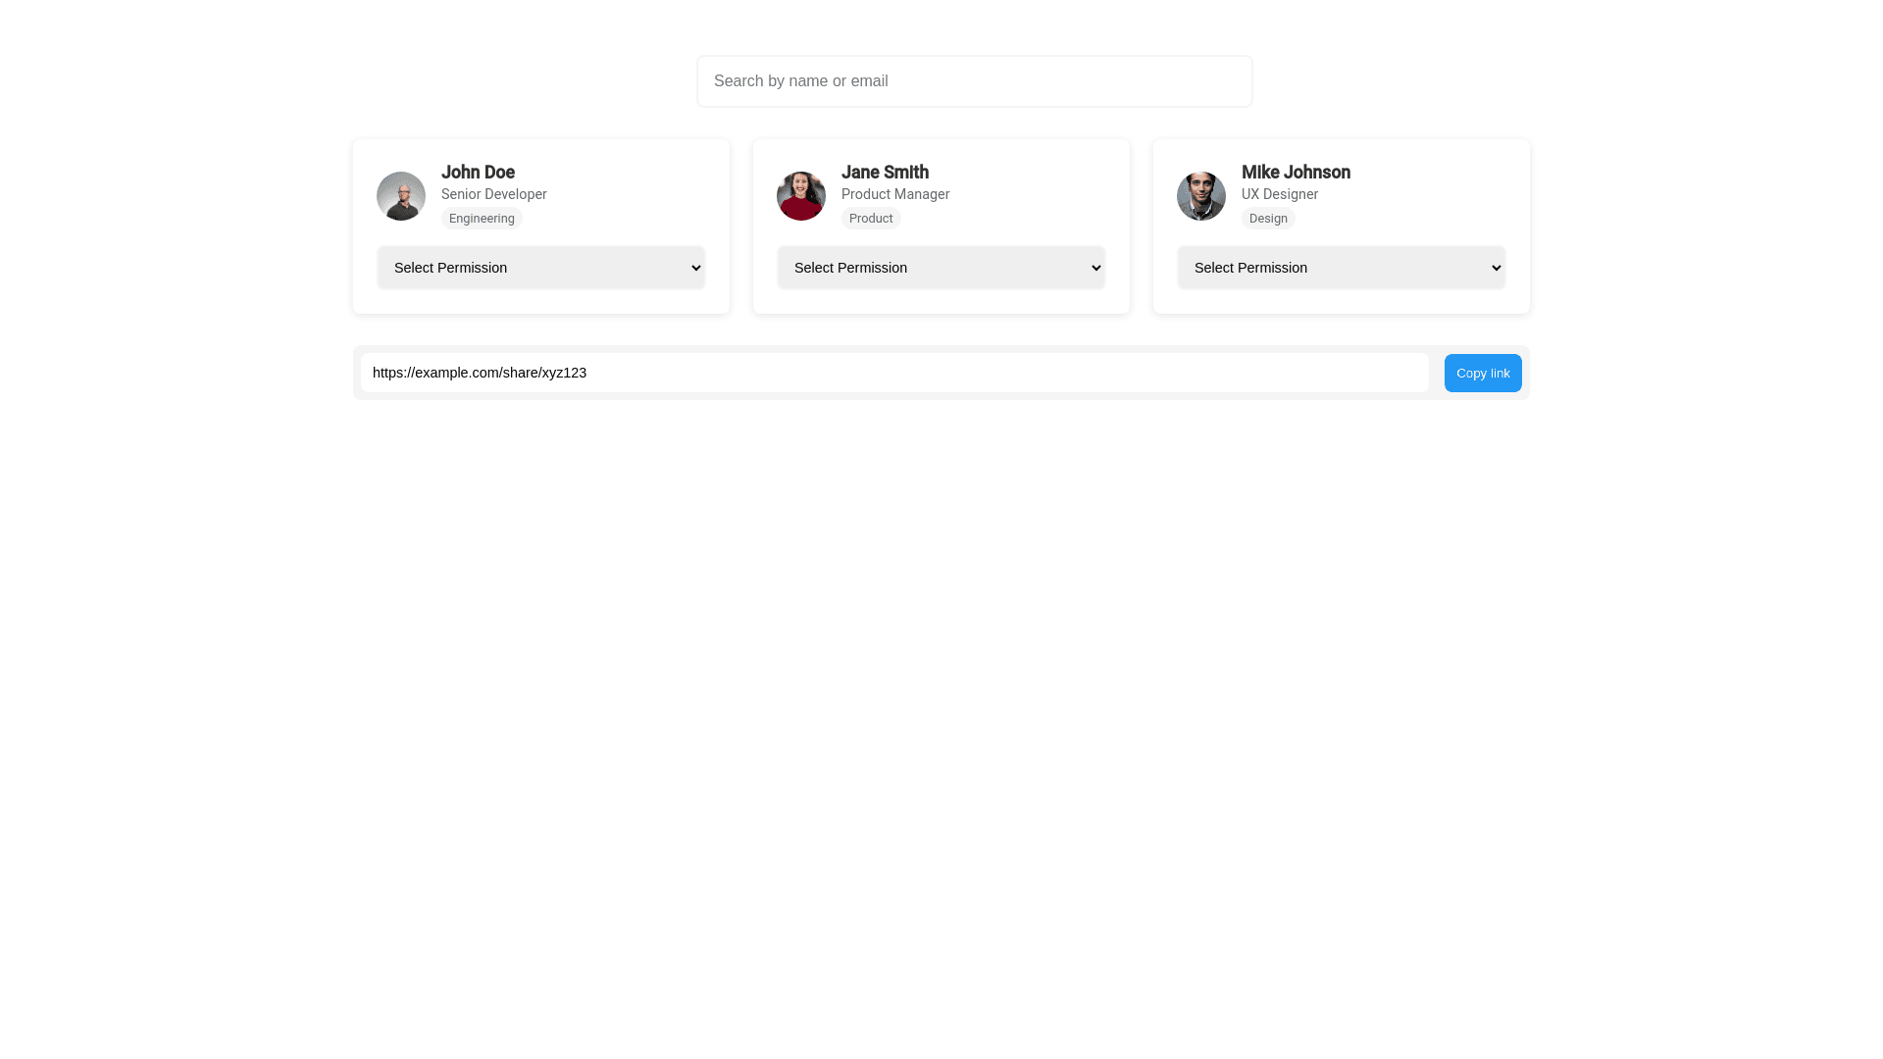Open Mike Johnson's Select Permission dropdown
Screen dimensions: 1883x1059
[x=1341, y=268]
